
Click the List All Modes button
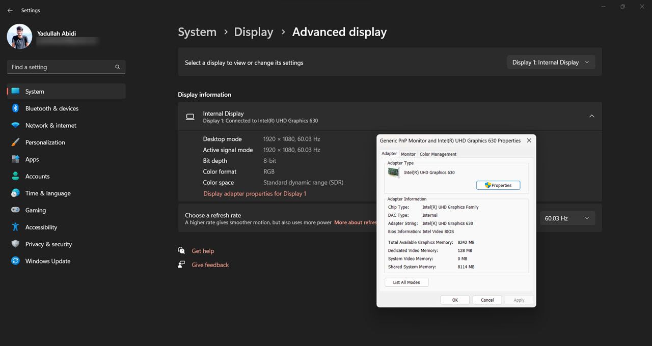pos(406,282)
